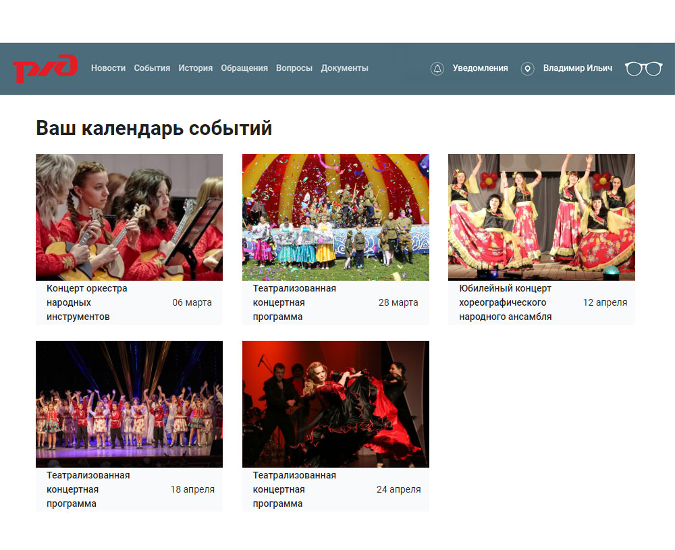Open the children's stage performance photo
The width and height of the screenshot is (675, 550).
(129, 404)
